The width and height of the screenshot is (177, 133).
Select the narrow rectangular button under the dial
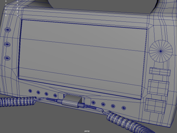(x=160, y=72)
